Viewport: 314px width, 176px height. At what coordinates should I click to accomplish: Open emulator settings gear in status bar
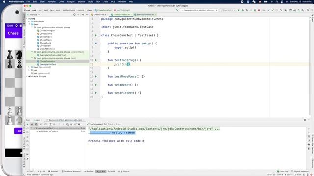(x=16, y=26)
